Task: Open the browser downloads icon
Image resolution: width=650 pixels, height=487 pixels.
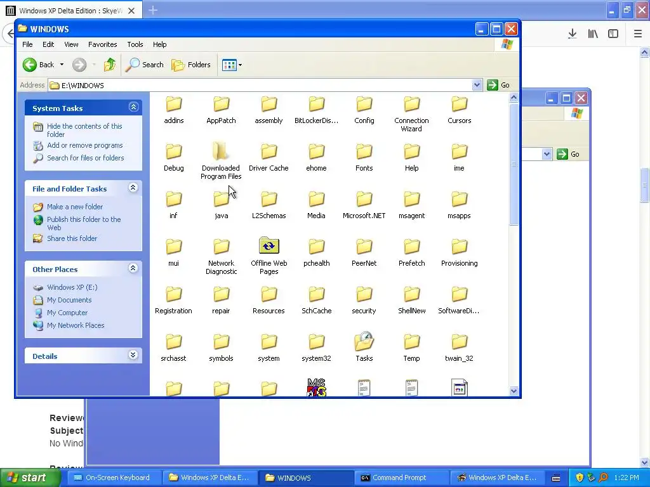Action: tap(573, 34)
